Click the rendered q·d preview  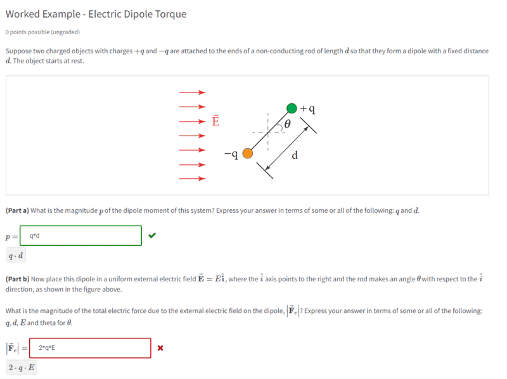[16, 256]
